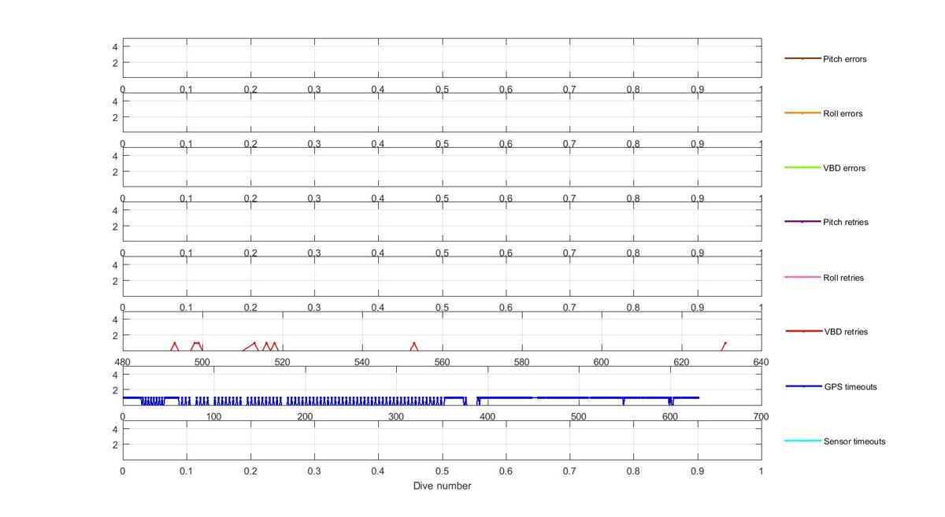This screenshot has width=945, height=517.
Task: Click the '620' tick on VBD retries axis
Action: coord(681,362)
